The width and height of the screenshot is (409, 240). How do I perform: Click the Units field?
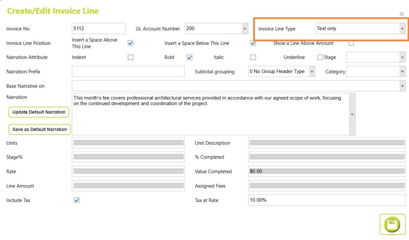[128, 143]
